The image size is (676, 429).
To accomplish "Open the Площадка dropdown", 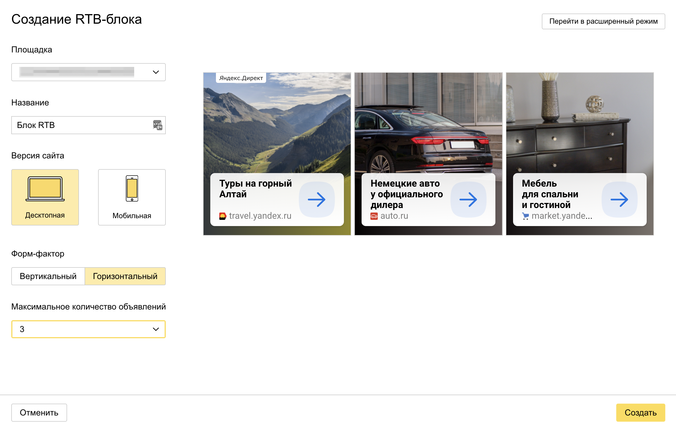I will click(x=89, y=72).
